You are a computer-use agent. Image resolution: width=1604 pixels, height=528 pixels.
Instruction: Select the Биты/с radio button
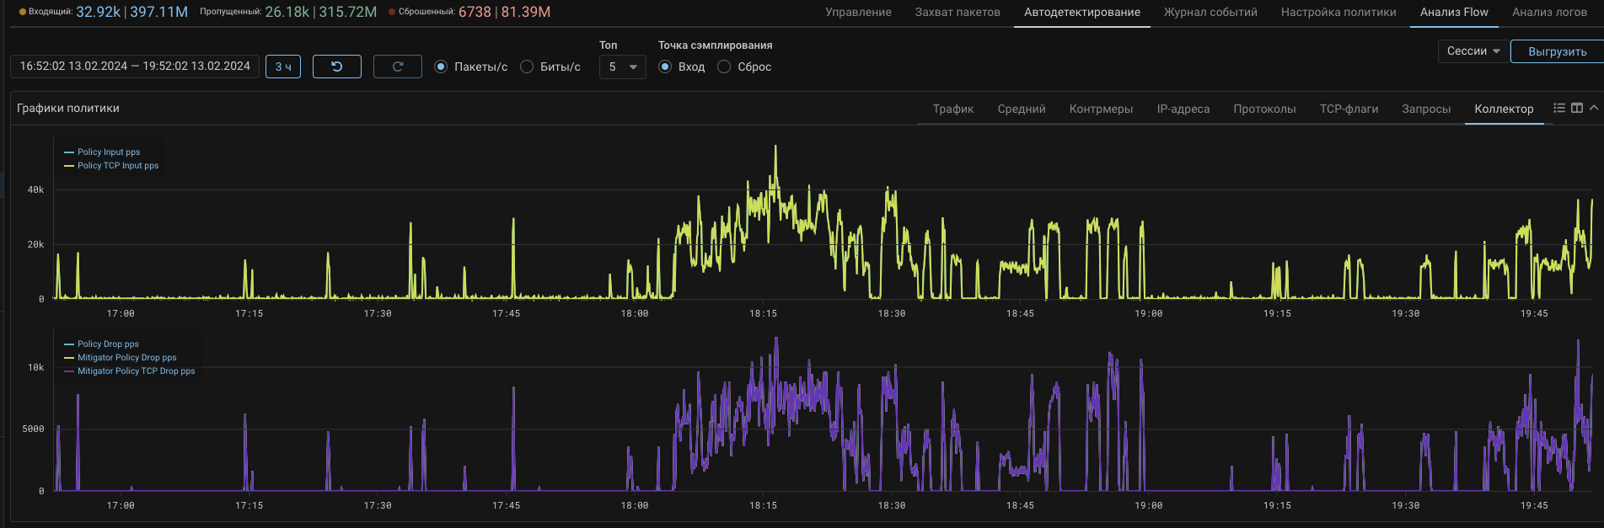527,67
